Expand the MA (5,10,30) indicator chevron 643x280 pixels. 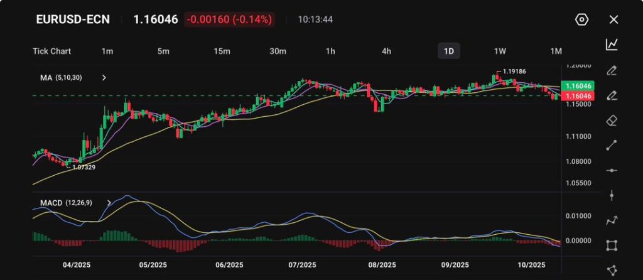104,78
